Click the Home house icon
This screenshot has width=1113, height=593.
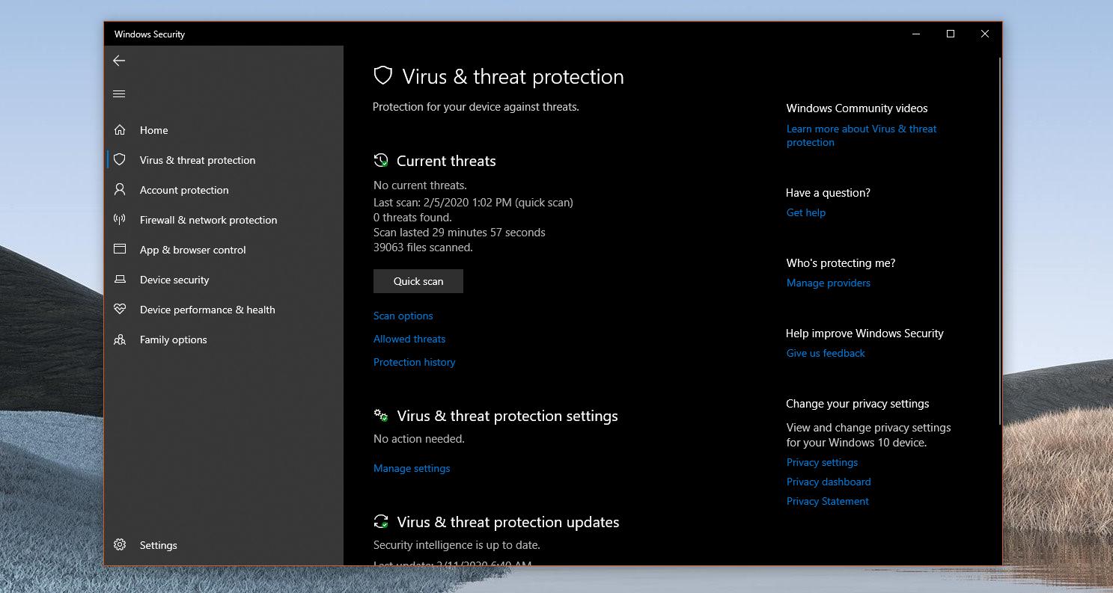click(x=120, y=130)
